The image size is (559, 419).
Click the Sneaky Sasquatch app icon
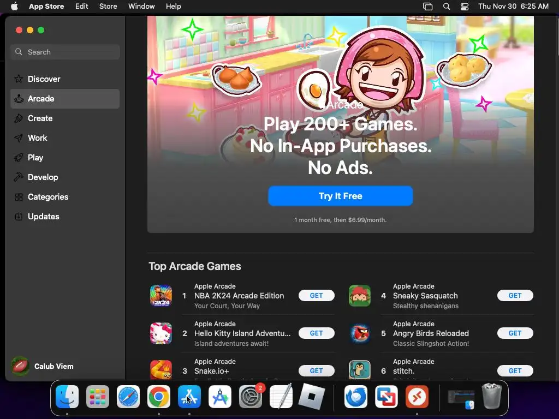click(359, 296)
